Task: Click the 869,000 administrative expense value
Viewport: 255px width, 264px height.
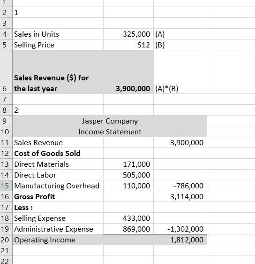Action: [x=128, y=229]
